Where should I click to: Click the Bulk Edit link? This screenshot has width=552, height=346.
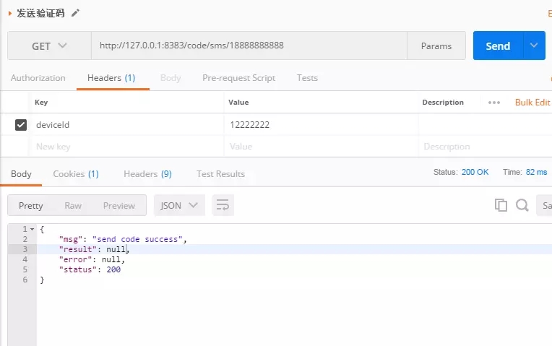point(532,103)
